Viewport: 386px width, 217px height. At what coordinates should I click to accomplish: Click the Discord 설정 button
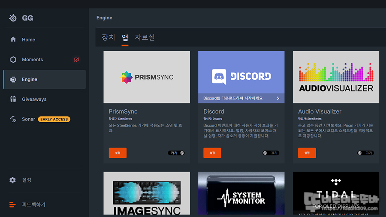[212, 153]
